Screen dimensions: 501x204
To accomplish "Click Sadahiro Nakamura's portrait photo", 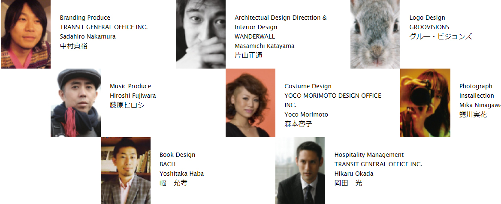I will pos(26,34).
